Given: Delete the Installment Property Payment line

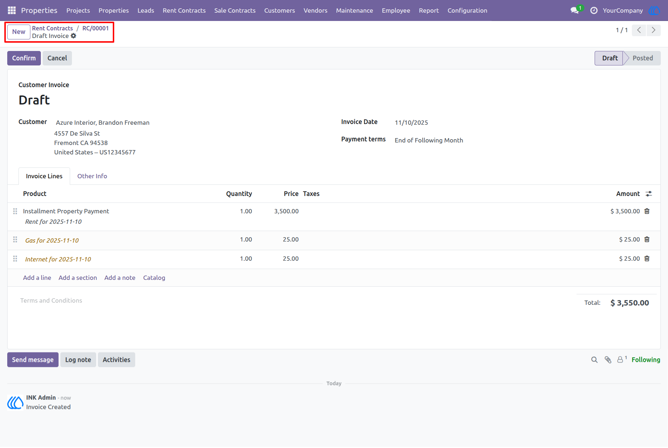Looking at the screenshot, I should [647, 211].
